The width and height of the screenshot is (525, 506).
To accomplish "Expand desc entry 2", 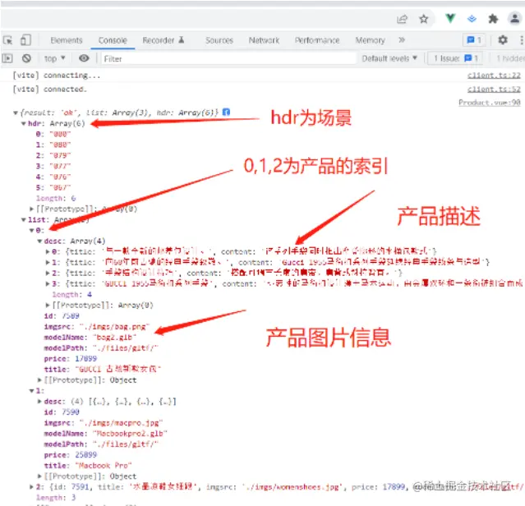I will pyautogui.click(x=48, y=273).
